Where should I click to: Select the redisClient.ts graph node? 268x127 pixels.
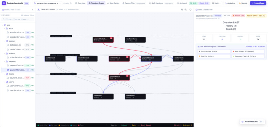[135, 96]
